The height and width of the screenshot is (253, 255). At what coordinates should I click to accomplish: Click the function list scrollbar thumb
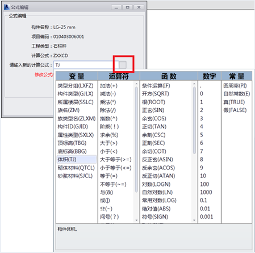coord(194,121)
